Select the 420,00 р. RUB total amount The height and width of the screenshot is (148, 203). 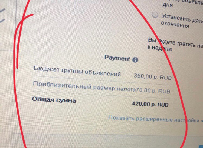(x=150, y=104)
